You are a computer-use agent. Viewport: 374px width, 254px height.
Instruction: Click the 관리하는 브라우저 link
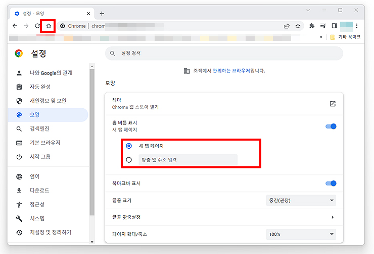pyautogui.click(x=231, y=71)
